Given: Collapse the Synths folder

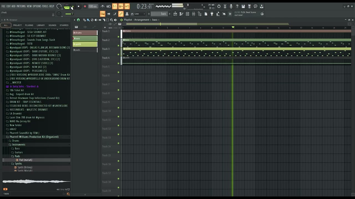Looking at the screenshot, I should (x=36, y=164).
